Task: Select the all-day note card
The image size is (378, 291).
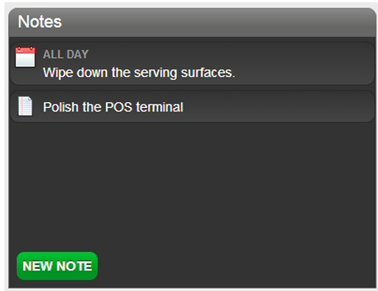Action: click(x=192, y=64)
